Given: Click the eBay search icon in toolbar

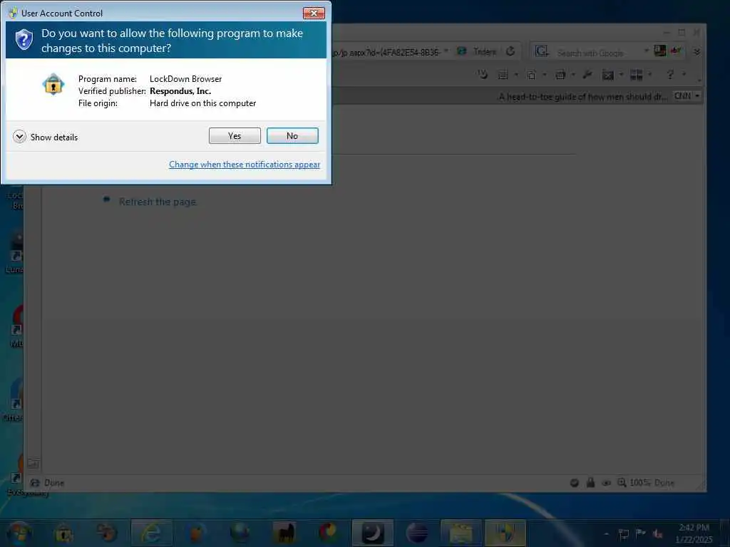Looking at the screenshot, I should 676,51.
